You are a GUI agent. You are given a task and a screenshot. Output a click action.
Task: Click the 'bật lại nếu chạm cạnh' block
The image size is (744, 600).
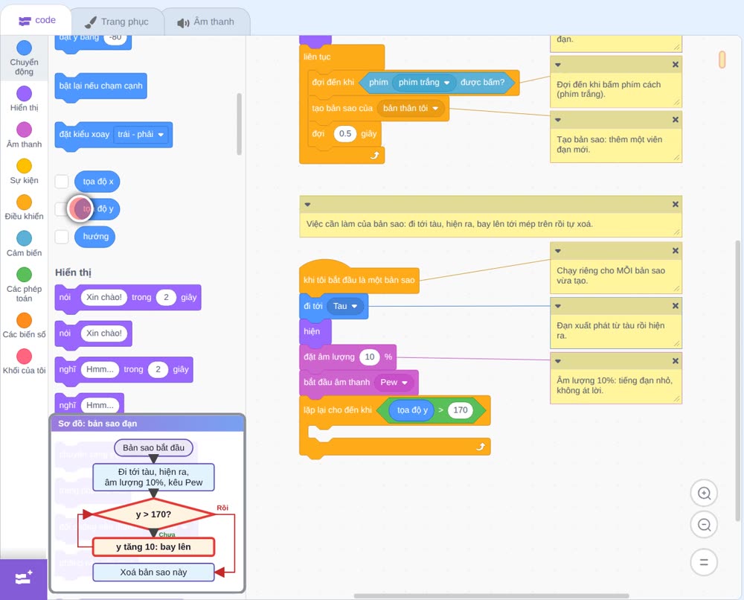pyautogui.click(x=100, y=86)
